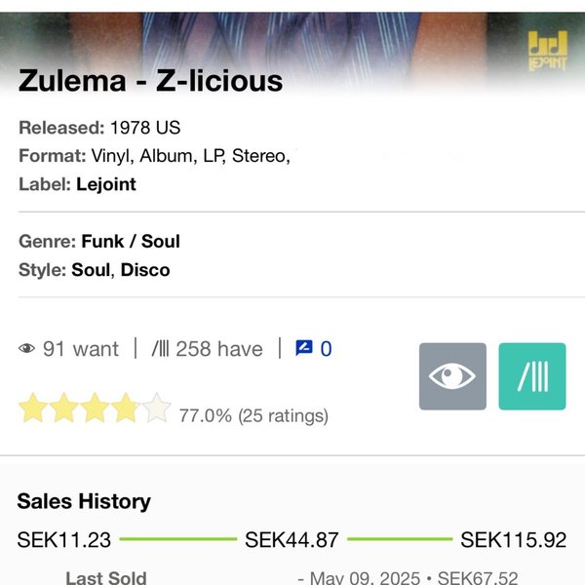Click the gray eye wantlist button
Image resolution: width=585 pixels, height=585 pixels.
click(x=452, y=376)
